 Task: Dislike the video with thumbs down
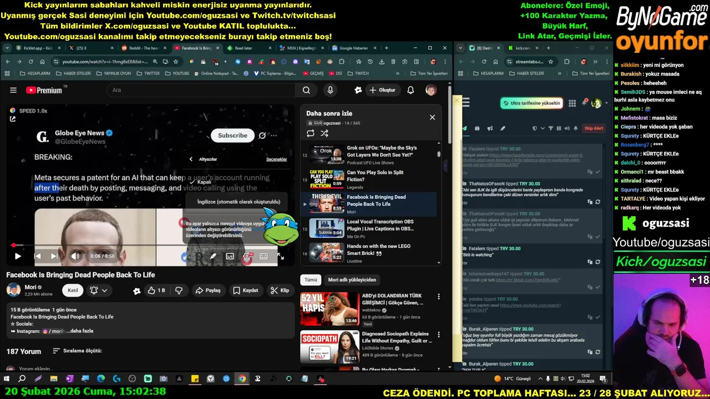pyautogui.click(x=179, y=290)
